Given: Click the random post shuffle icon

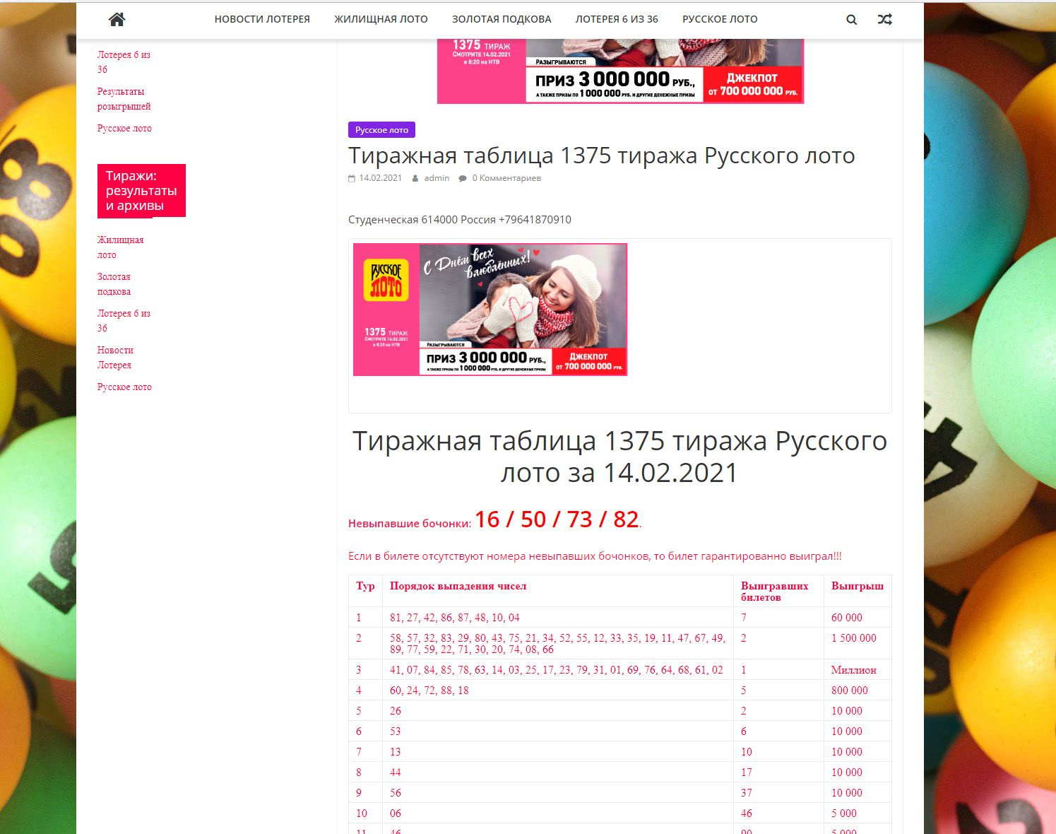Looking at the screenshot, I should pos(884,20).
